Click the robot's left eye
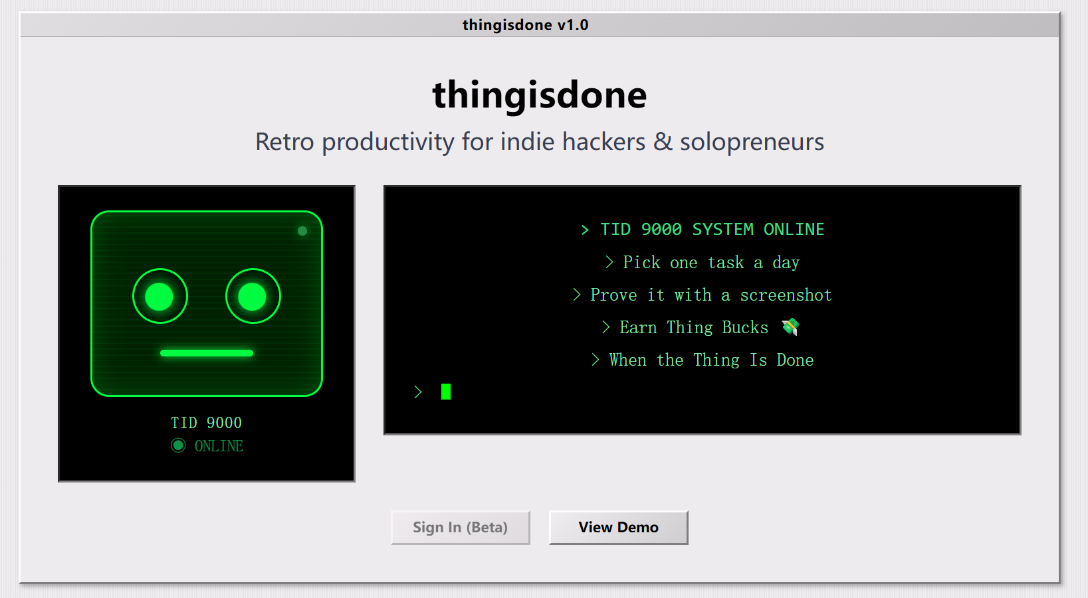The width and height of the screenshot is (1088, 598). click(x=160, y=296)
